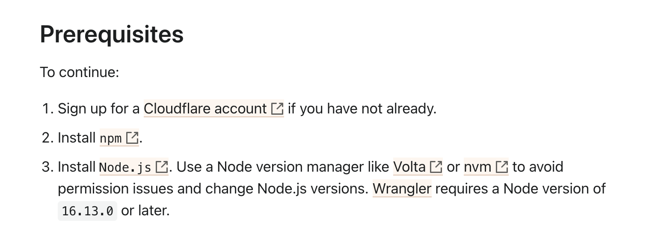Follow the Volta link
658x244 pixels.
409,167
